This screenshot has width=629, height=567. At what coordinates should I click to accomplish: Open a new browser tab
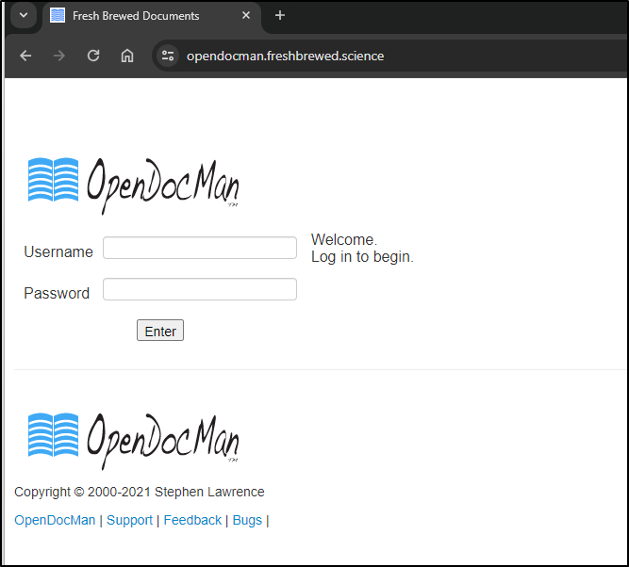click(x=280, y=15)
